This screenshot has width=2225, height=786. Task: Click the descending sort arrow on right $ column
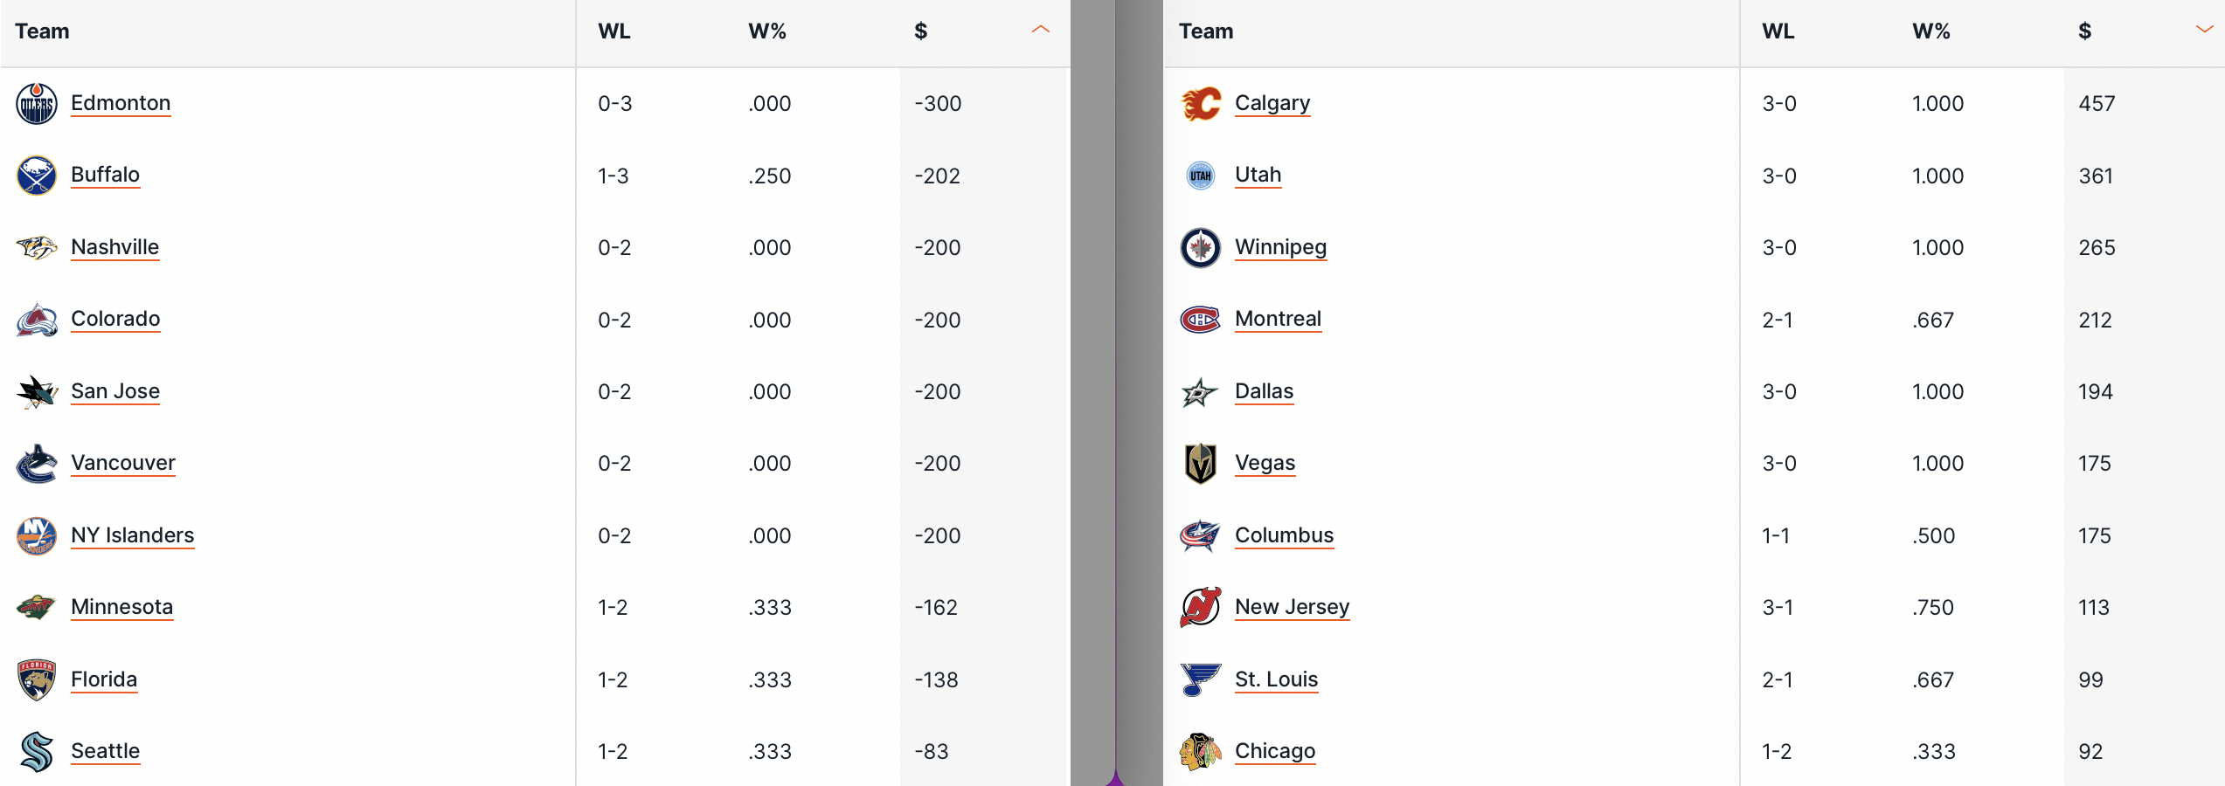2203,29
